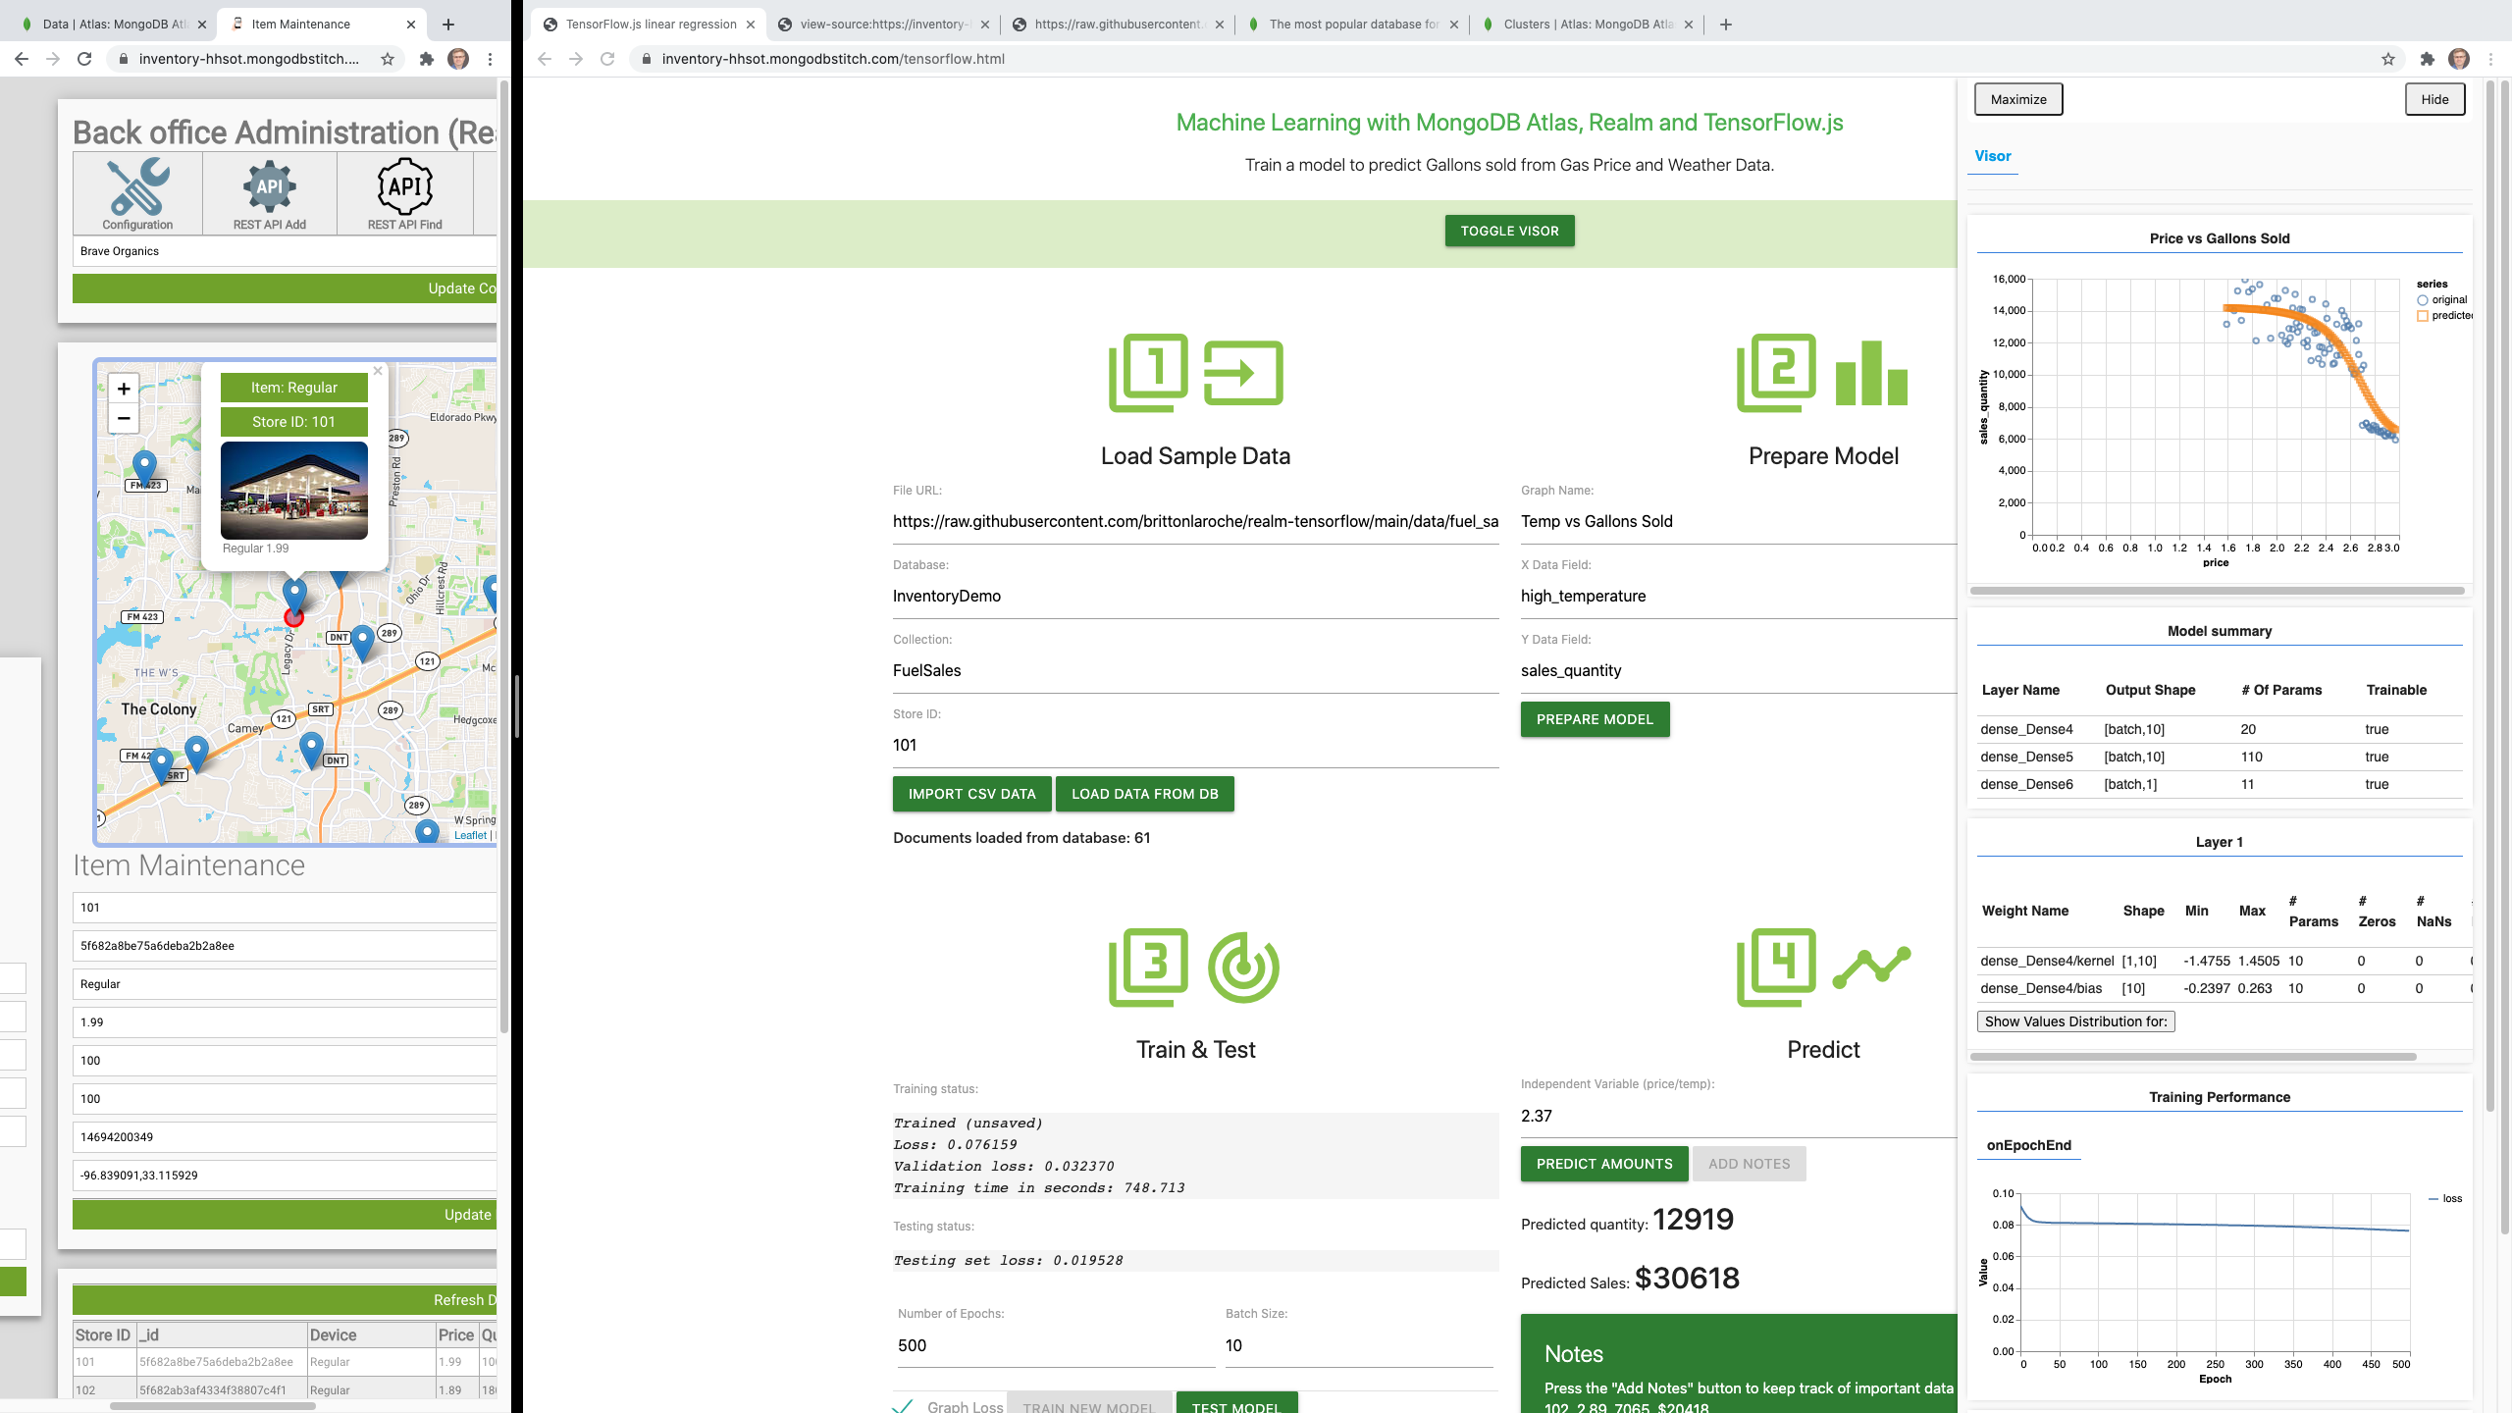Zoom in on the store map
Screen dimensions: 2512x1413
point(124,389)
